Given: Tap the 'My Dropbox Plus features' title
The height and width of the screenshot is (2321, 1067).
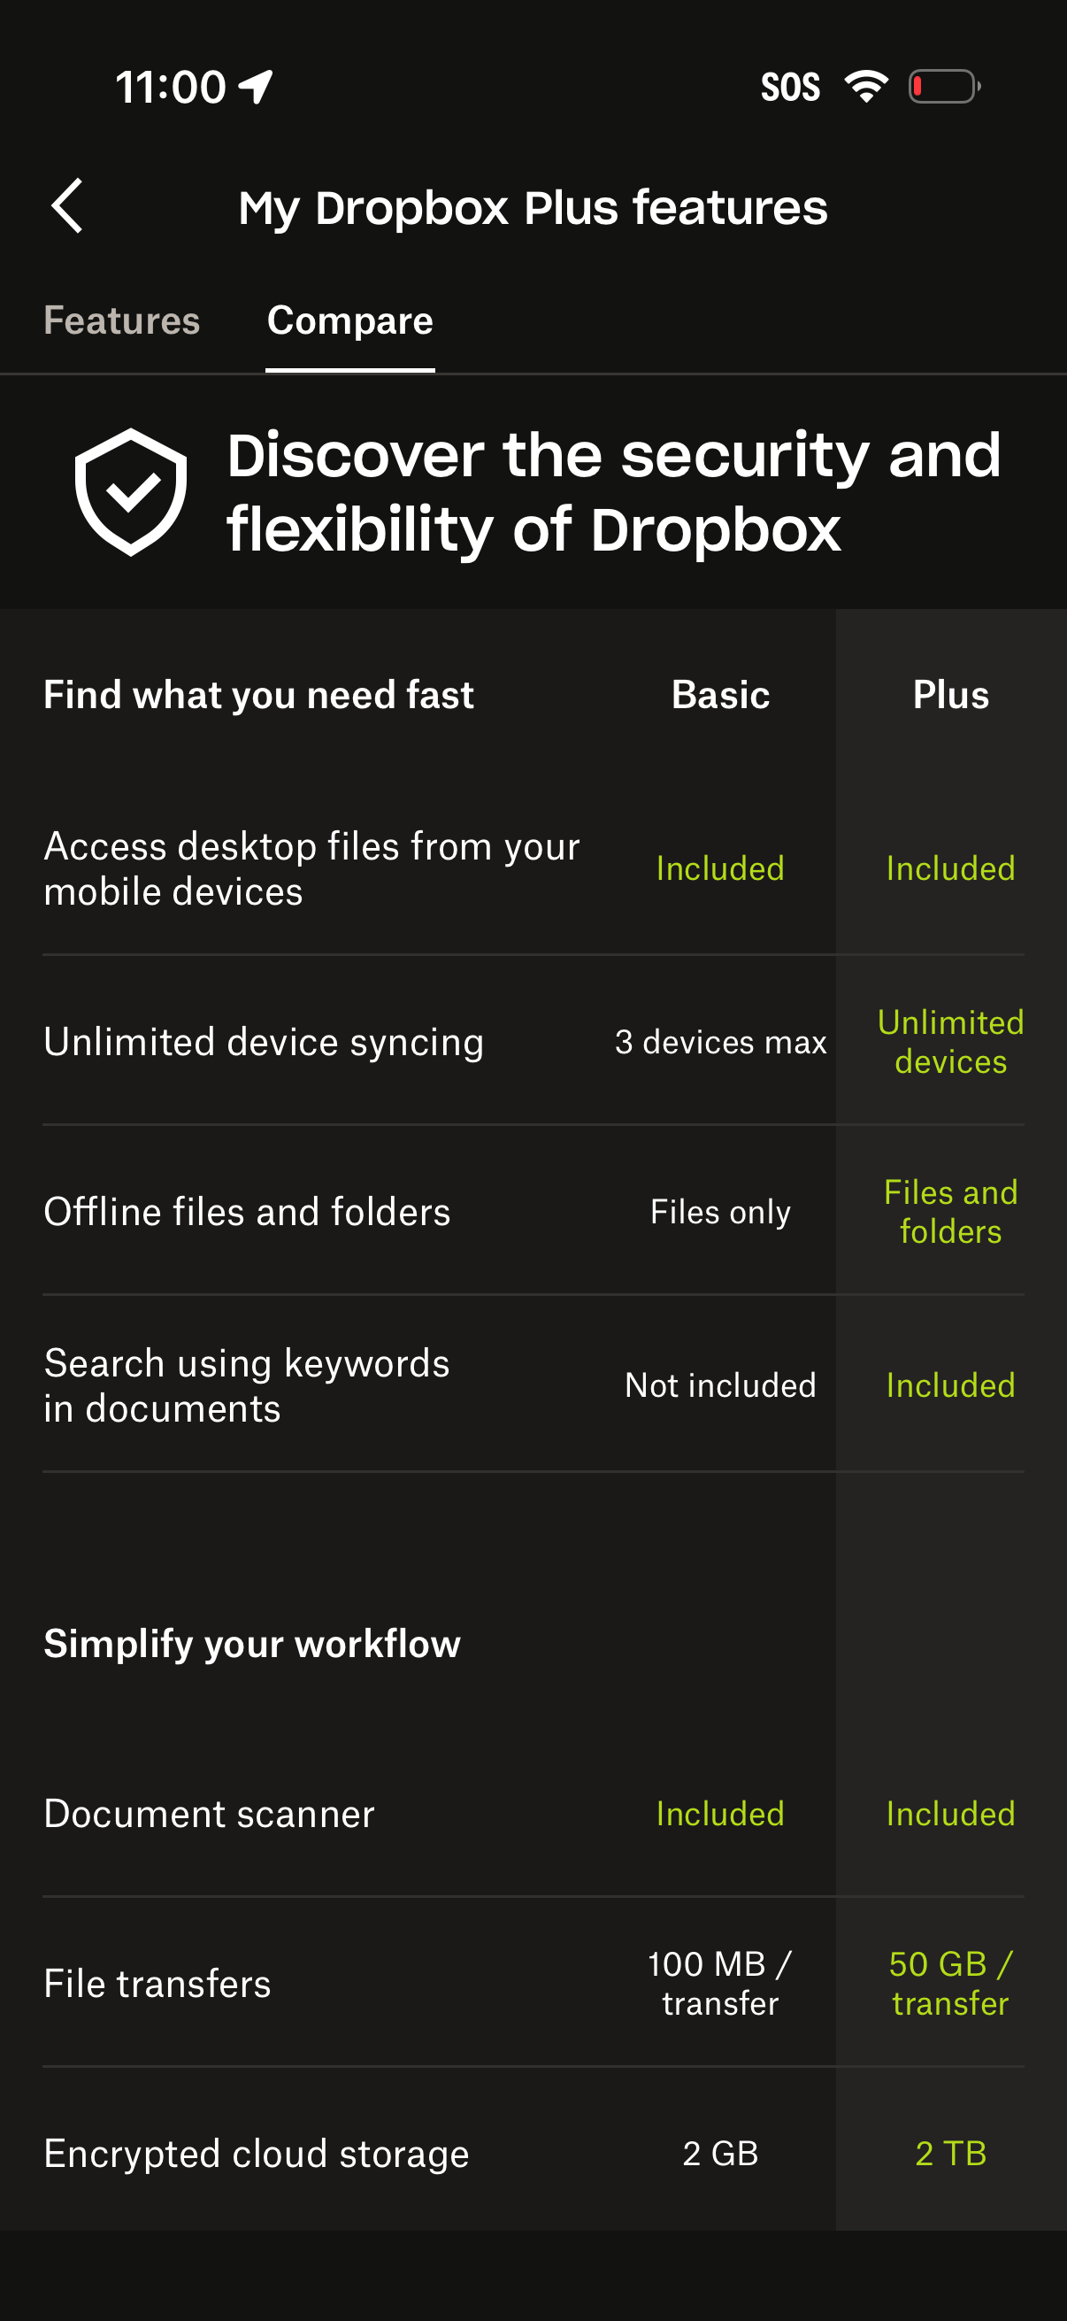Looking at the screenshot, I should point(533,208).
